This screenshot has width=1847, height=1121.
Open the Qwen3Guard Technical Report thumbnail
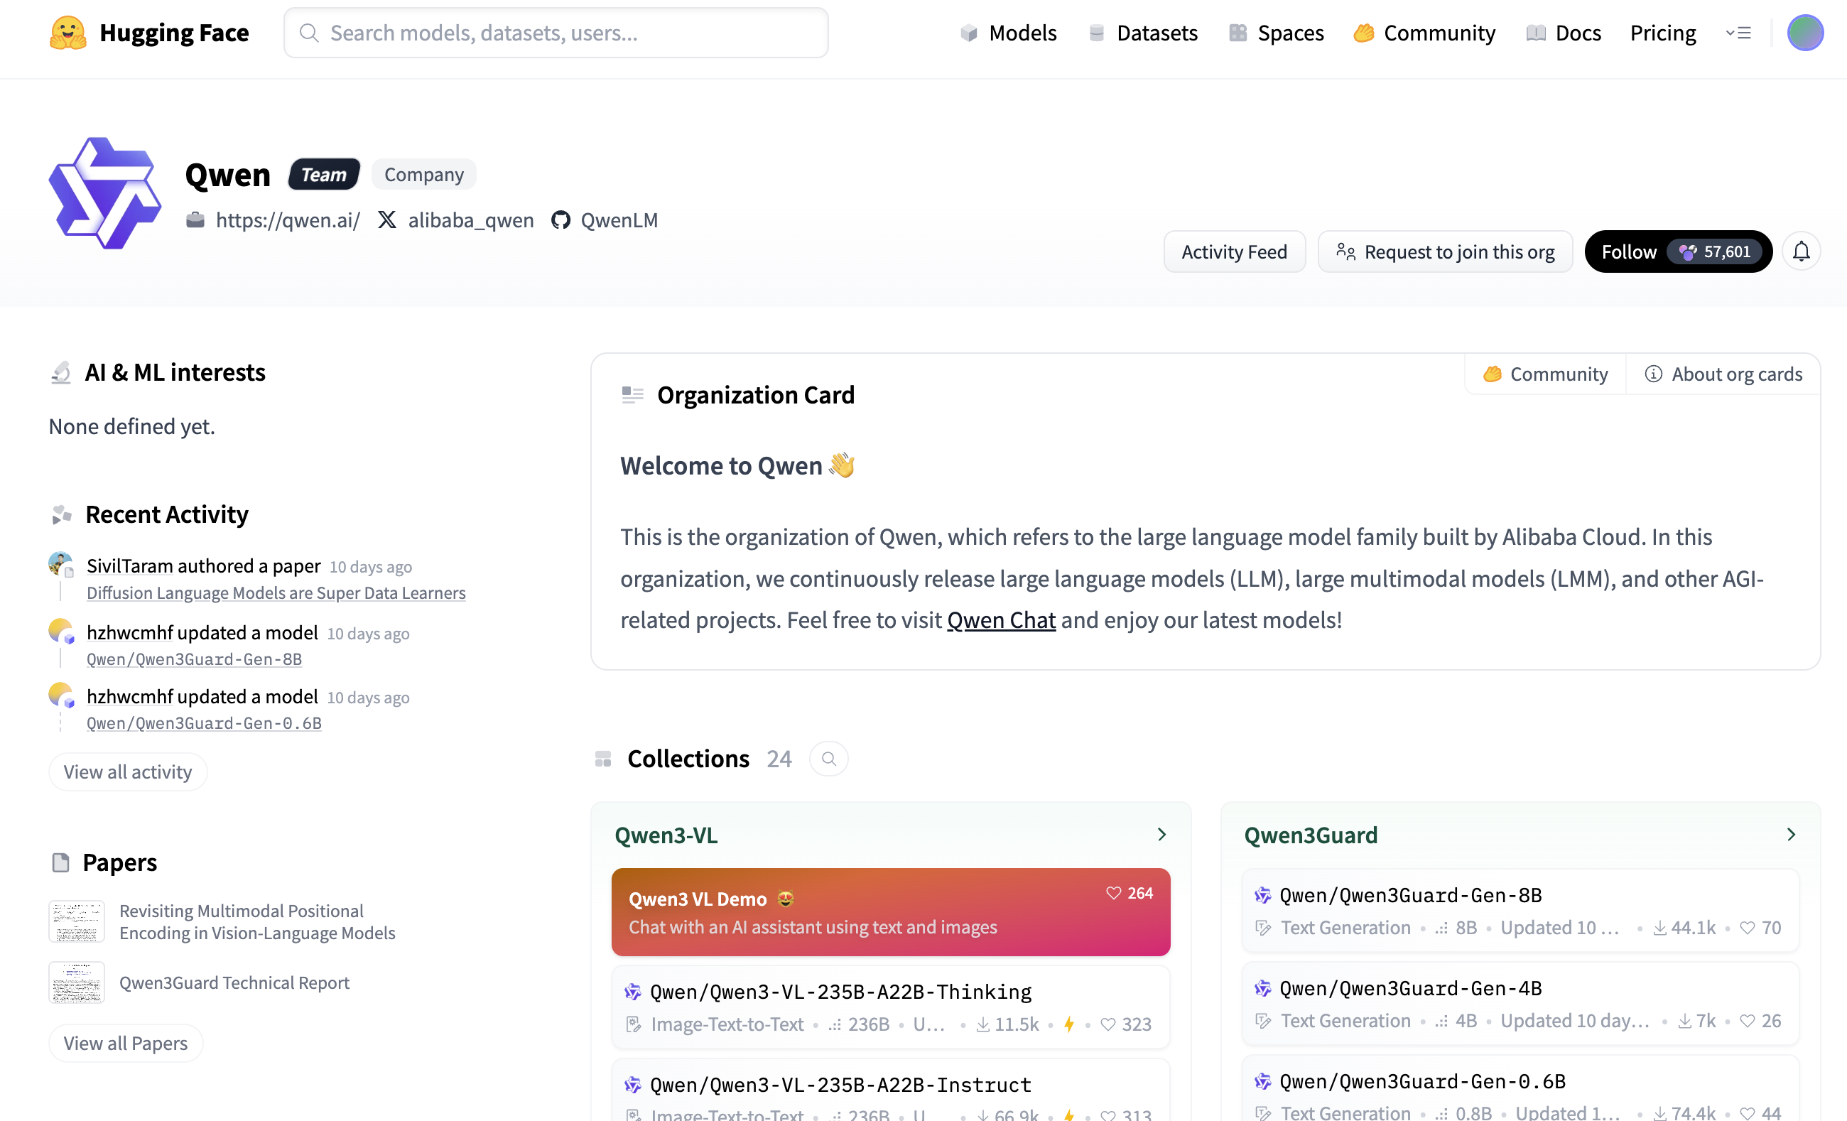coord(77,982)
